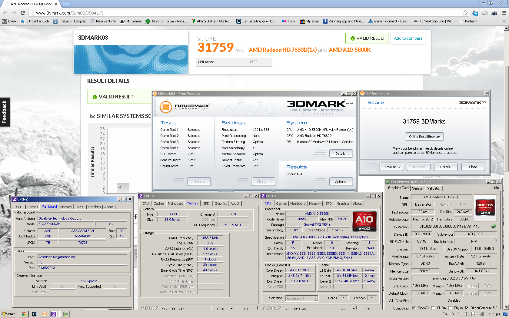Open the Garmin Connect bookmark
Screen dimensions: 509x318
click(388, 21)
